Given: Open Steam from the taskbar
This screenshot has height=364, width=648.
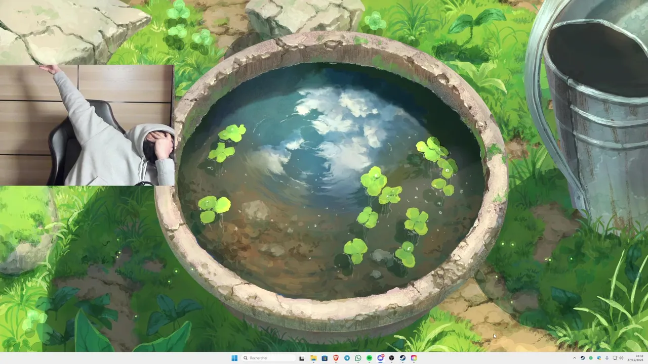Looking at the screenshot, I should coord(402,358).
